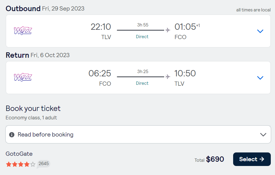This screenshot has height=175, width=275.
Task: Expand return flight details chevron
Action: coord(260,78)
